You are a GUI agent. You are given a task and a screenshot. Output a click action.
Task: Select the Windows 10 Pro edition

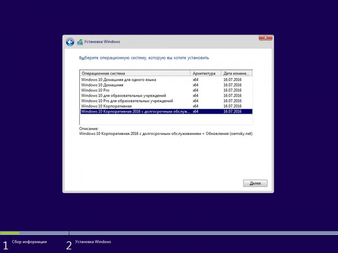(166, 90)
